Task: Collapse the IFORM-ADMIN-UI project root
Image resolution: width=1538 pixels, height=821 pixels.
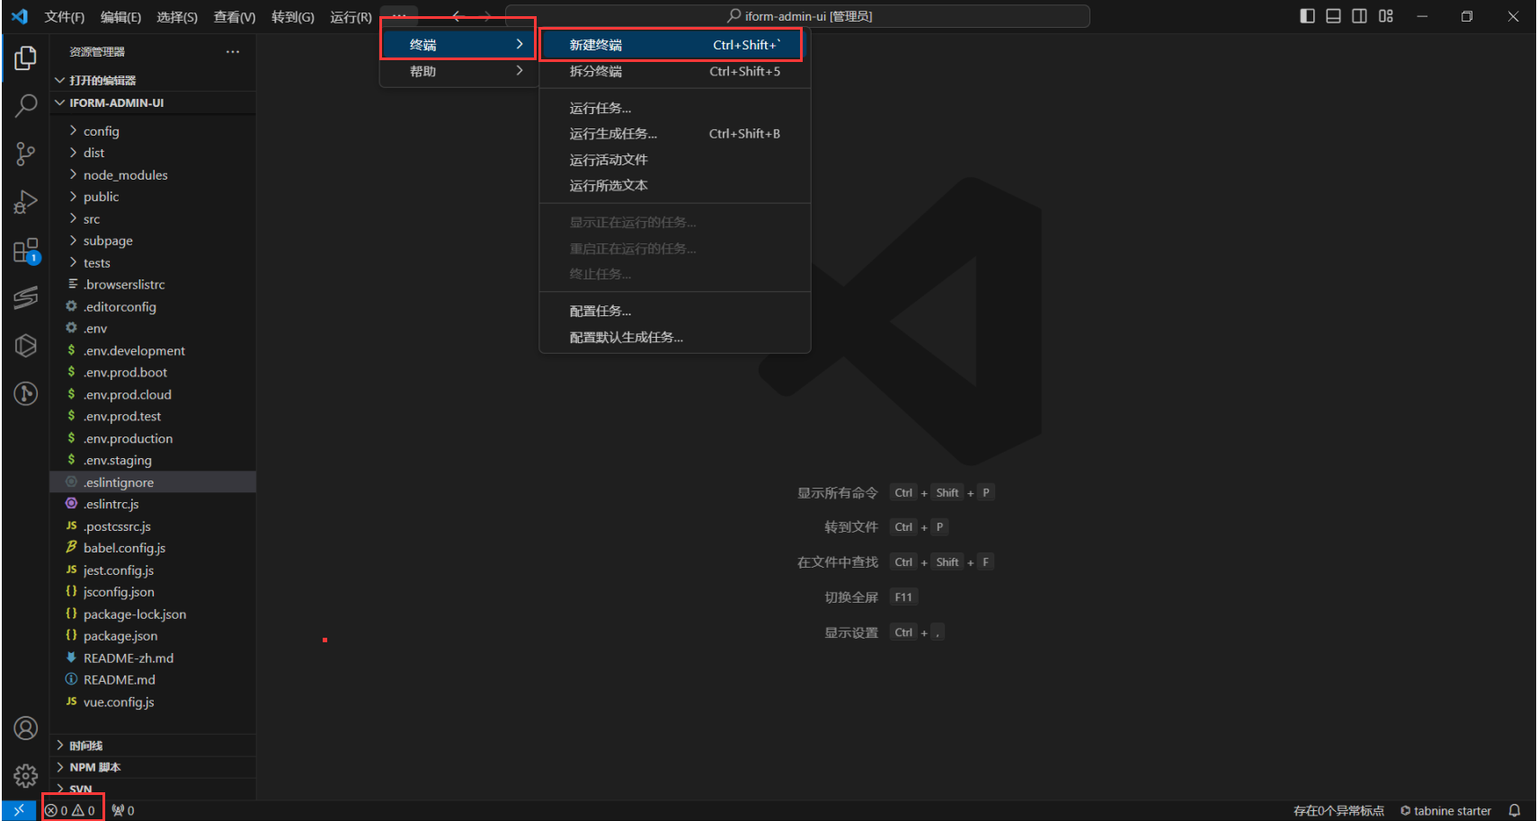Action: coord(116,103)
